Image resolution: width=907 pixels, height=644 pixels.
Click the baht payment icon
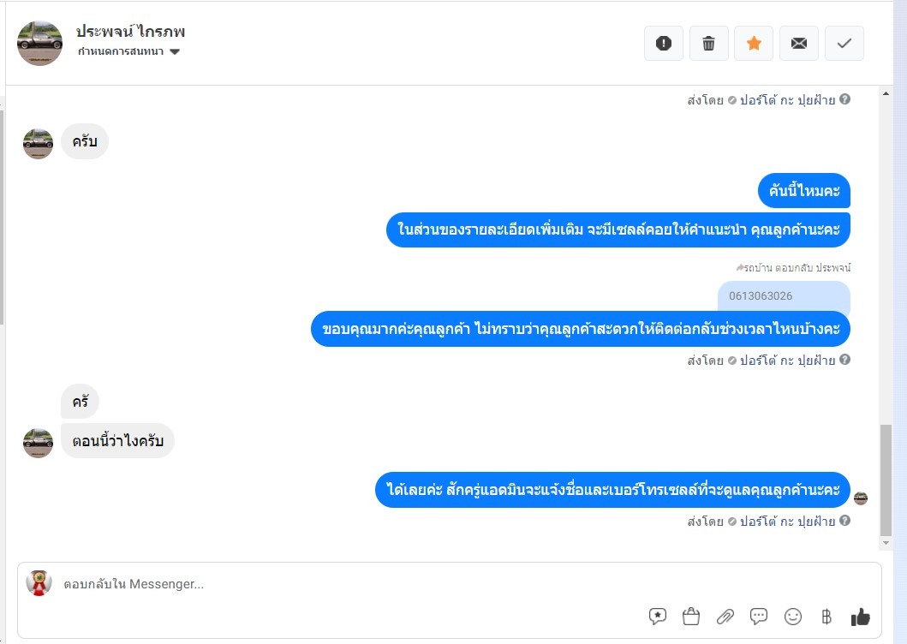point(826,617)
